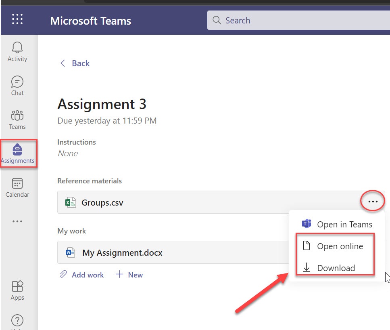Select the Assignments backpack icon
Viewport: 390px width, 330px height.
[x=17, y=149]
